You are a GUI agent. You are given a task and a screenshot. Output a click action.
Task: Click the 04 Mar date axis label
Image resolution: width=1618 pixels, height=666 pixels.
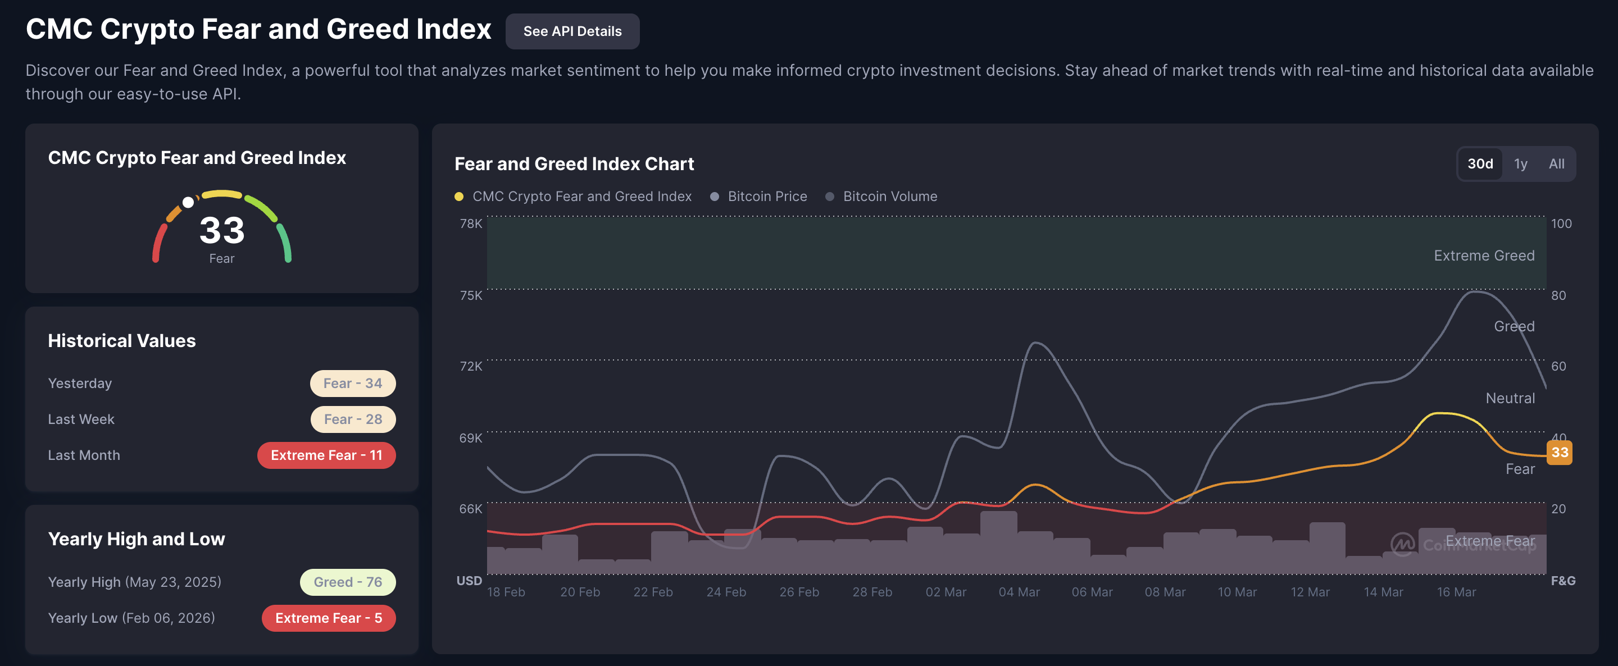coord(1019,592)
